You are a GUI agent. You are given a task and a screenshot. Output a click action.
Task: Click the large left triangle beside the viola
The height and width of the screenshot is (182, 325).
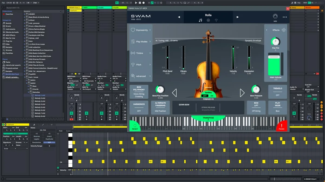coord(174,93)
